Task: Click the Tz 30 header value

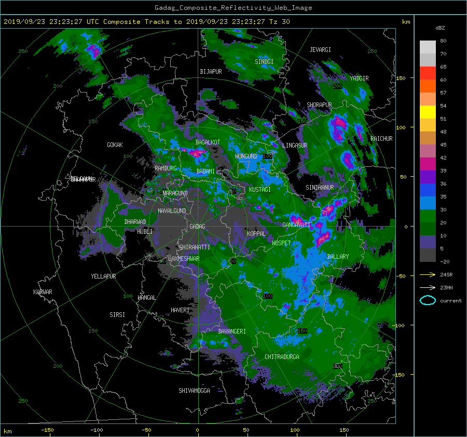Action: [279, 22]
